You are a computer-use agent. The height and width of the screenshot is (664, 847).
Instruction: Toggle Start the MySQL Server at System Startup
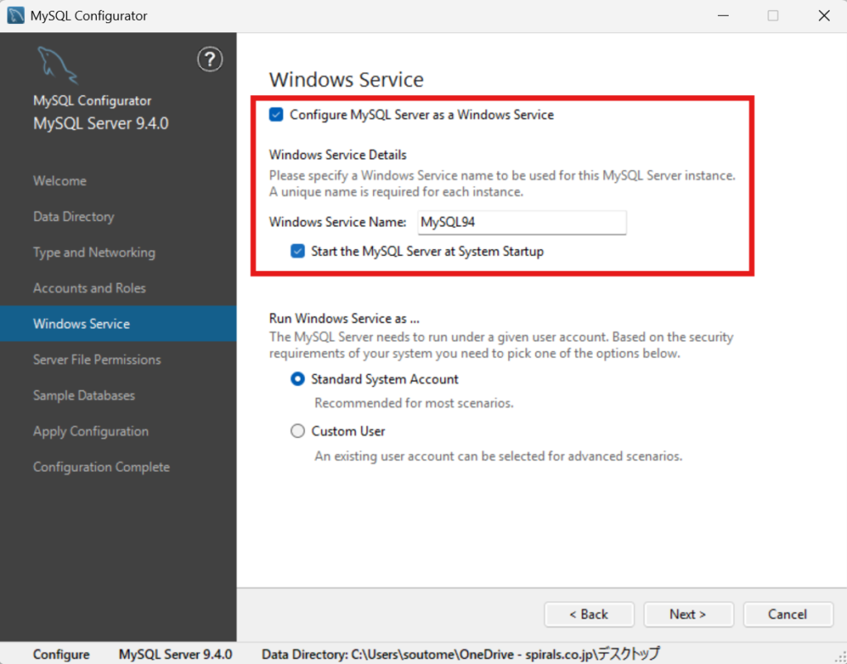[298, 251]
